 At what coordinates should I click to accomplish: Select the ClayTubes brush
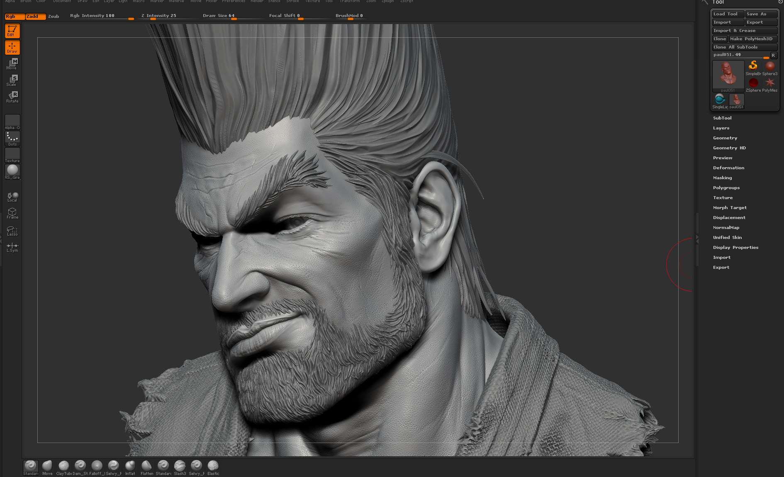point(64,467)
